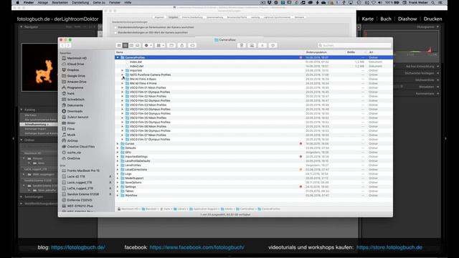Open Externe Bearbeitung preferences tab

pyautogui.click(x=192, y=17)
